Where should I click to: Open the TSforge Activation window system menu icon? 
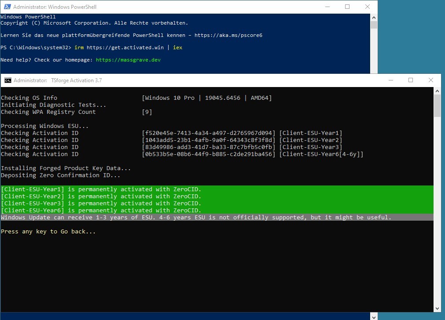(7, 80)
